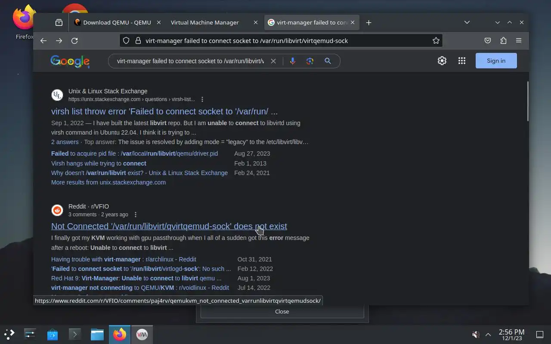Open the Dolphin file manager taskbar icon
Viewport: 551px width, 344px height.
(x=97, y=334)
